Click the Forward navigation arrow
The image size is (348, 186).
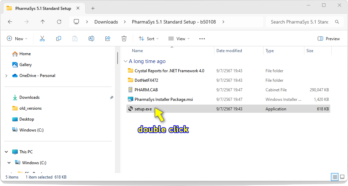coord(26,22)
